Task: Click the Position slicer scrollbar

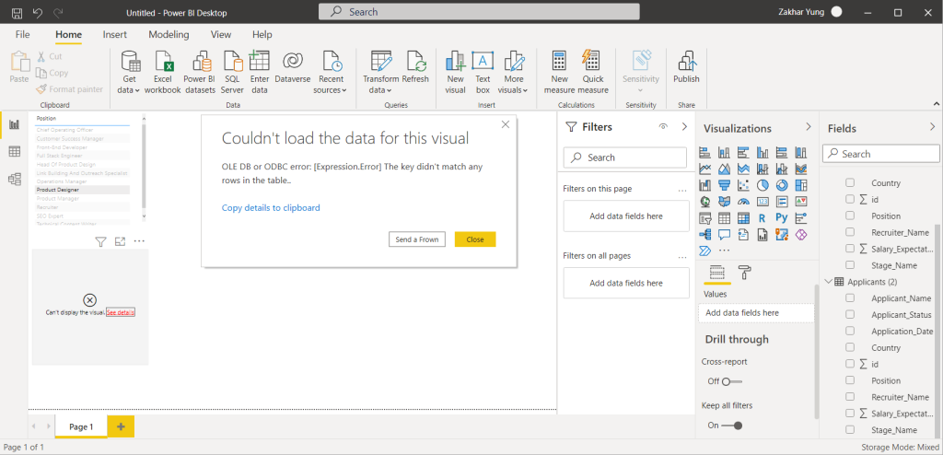Action: tap(144, 168)
